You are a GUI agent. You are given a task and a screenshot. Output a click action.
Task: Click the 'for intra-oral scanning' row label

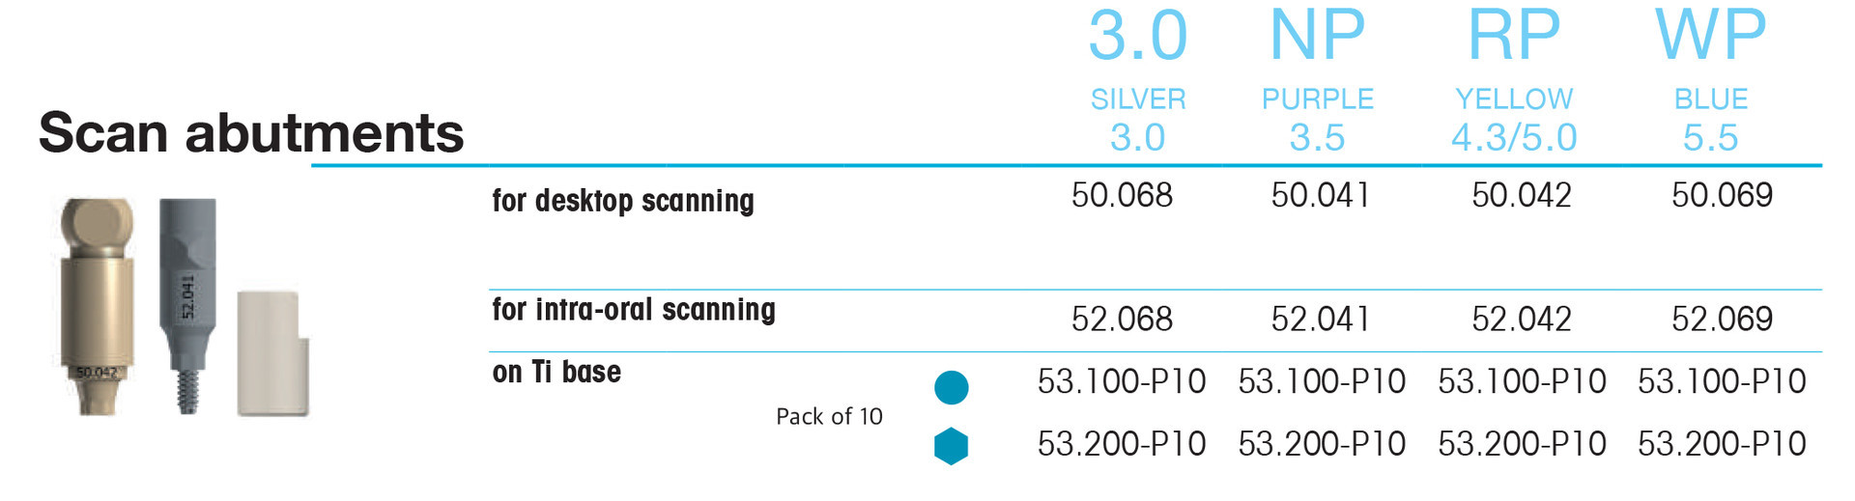click(x=634, y=310)
